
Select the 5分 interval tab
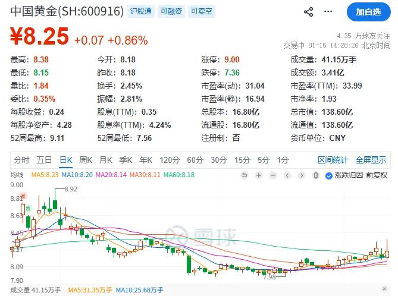click(264, 160)
